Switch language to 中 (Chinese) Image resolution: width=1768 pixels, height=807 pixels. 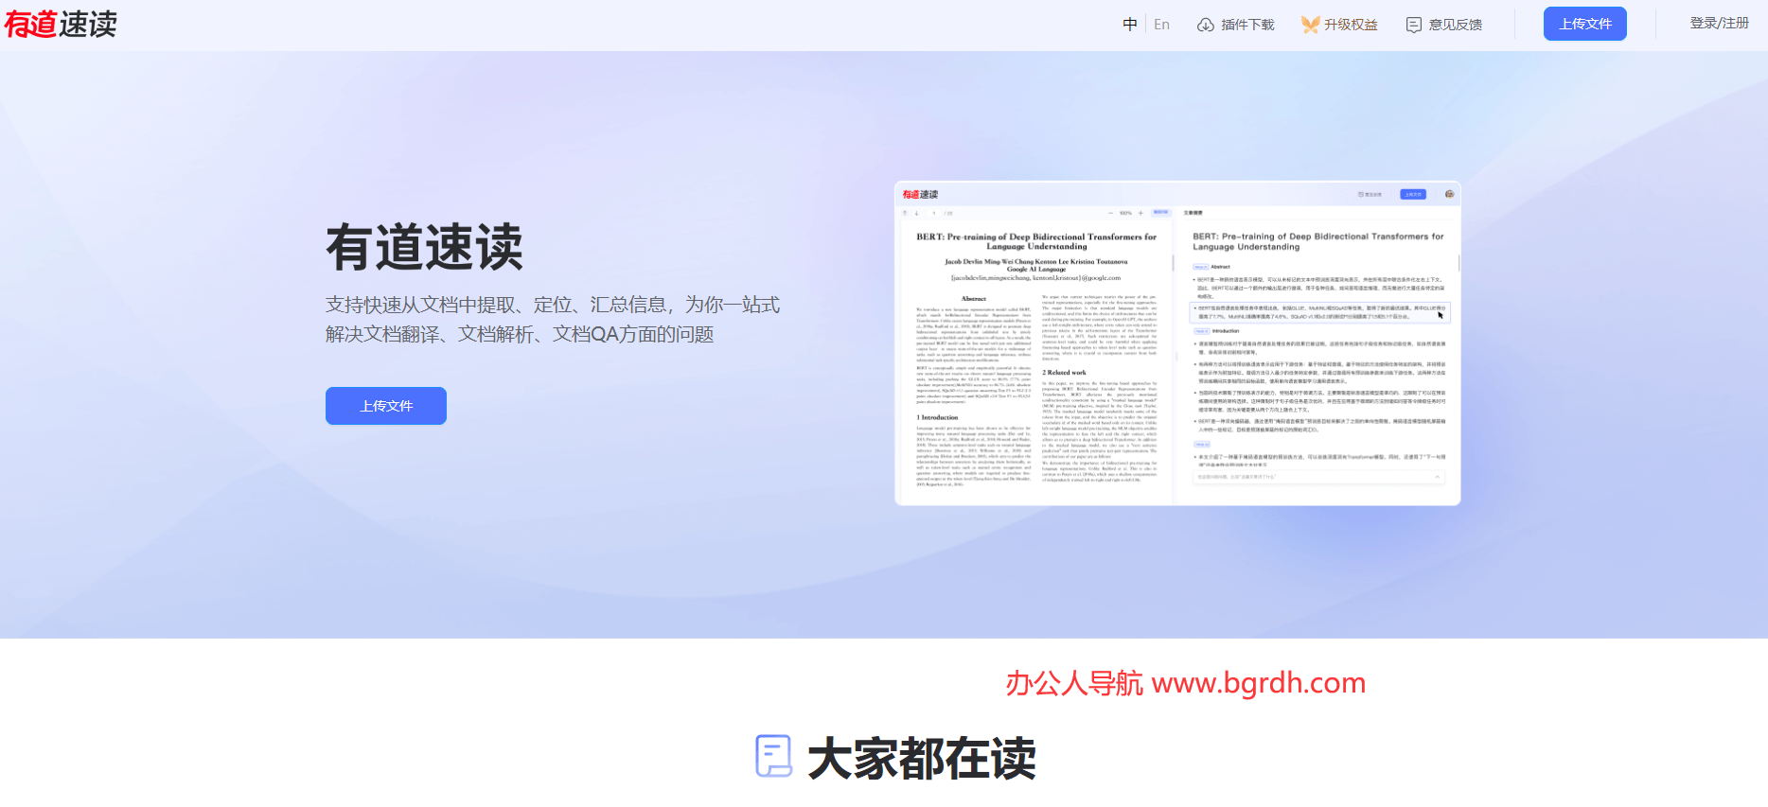(x=1130, y=25)
